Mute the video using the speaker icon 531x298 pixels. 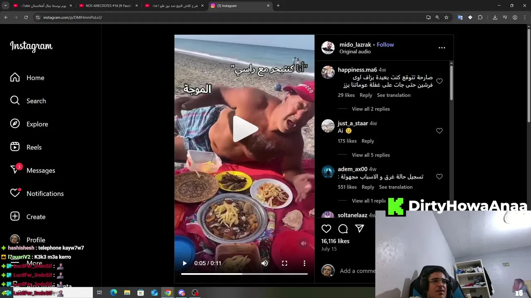point(265,263)
